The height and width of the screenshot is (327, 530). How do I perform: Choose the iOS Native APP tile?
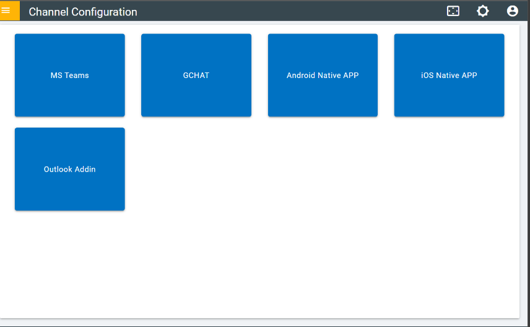click(x=449, y=75)
